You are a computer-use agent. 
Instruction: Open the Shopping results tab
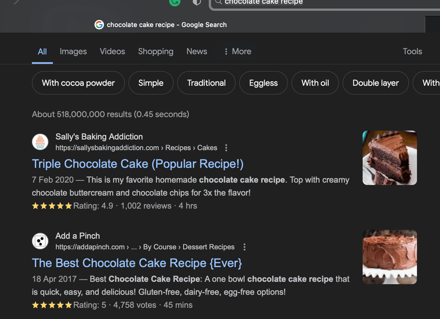(x=156, y=52)
